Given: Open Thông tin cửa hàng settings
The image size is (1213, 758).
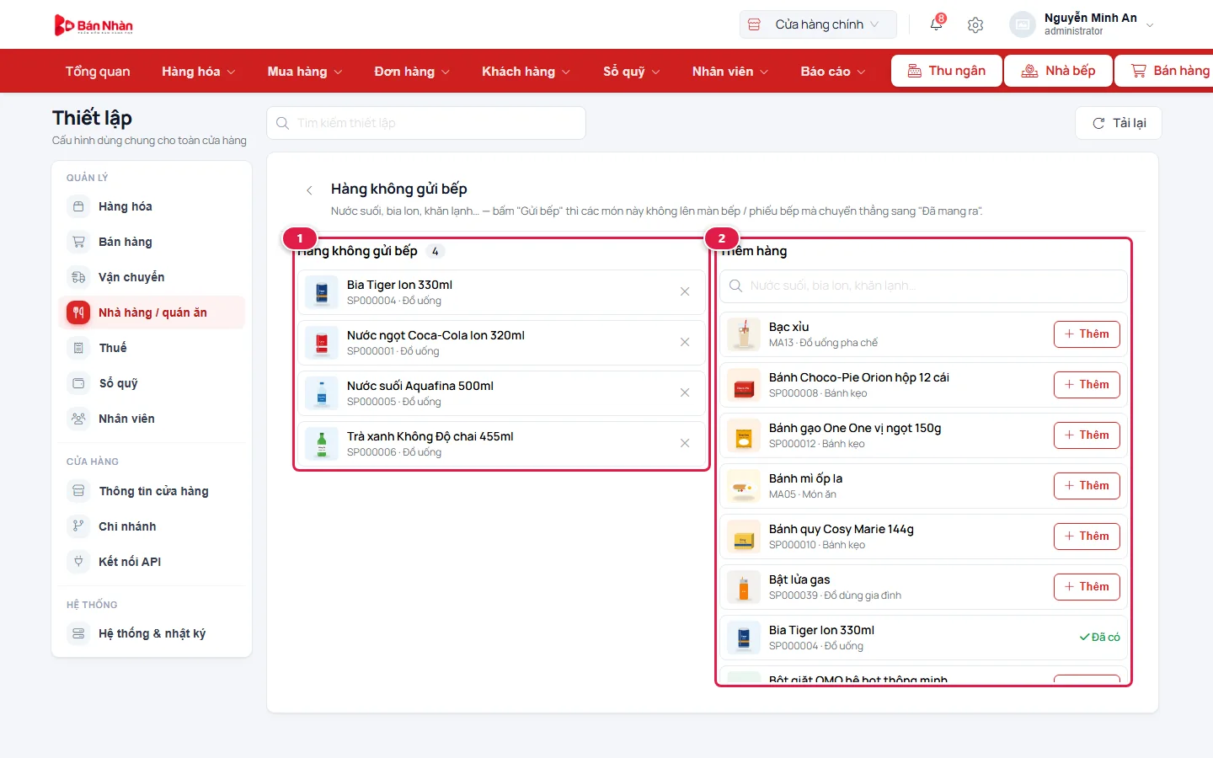Looking at the screenshot, I should [x=152, y=491].
